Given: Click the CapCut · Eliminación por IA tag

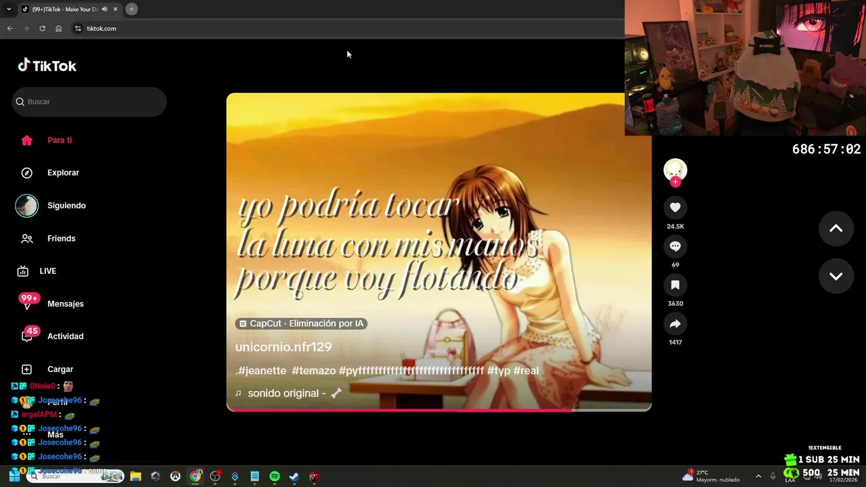Looking at the screenshot, I should [301, 323].
